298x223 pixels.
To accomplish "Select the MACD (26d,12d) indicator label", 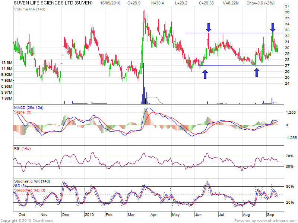I will pyautogui.click(x=29, y=108).
